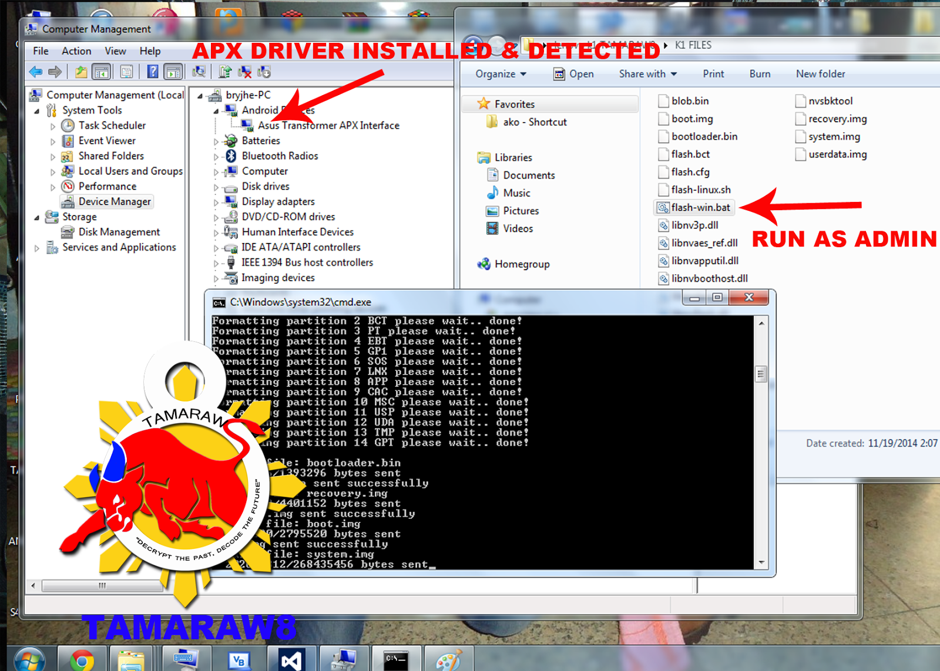This screenshot has width=940, height=671.
Task: Open the Action menu
Action: [x=76, y=51]
